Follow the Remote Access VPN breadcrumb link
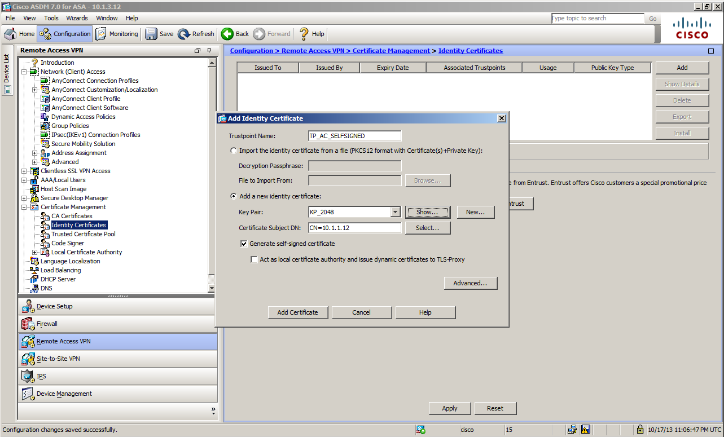This screenshot has height=437, width=724. pyautogui.click(x=313, y=51)
